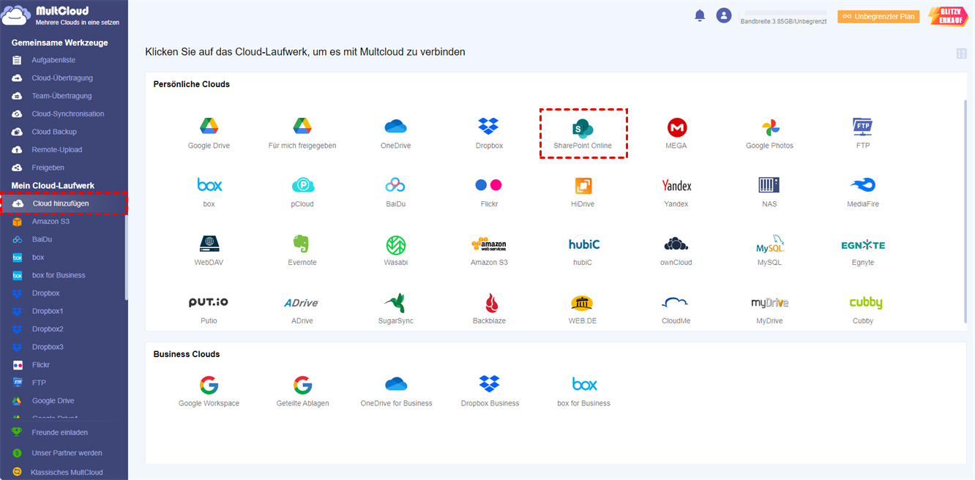975x480 pixels.
Task: Select the Yandex cloud
Action: (676, 192)
